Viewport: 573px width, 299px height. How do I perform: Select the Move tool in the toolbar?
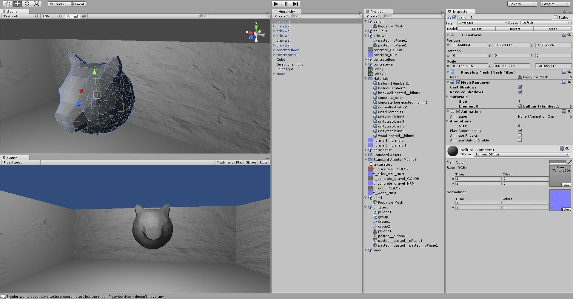click(17, 4)
